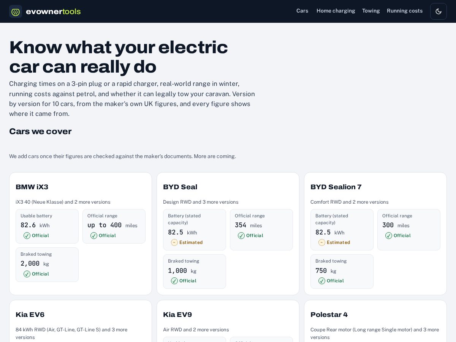Select the 750 kg braked towing value

(x=326, y=271)
